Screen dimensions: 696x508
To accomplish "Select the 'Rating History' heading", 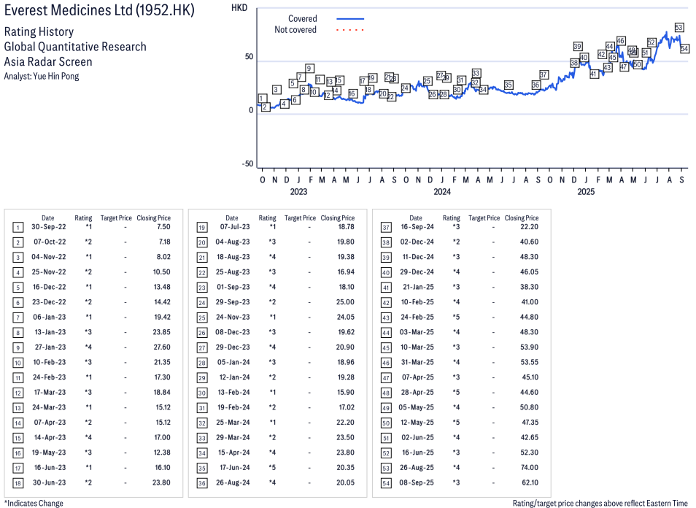I will click(x=39, y=32).
